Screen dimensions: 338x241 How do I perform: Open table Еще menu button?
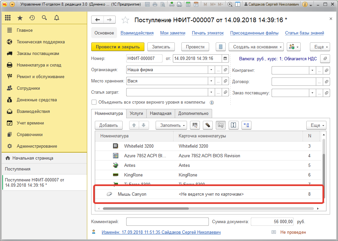click(x=316, y=125)
